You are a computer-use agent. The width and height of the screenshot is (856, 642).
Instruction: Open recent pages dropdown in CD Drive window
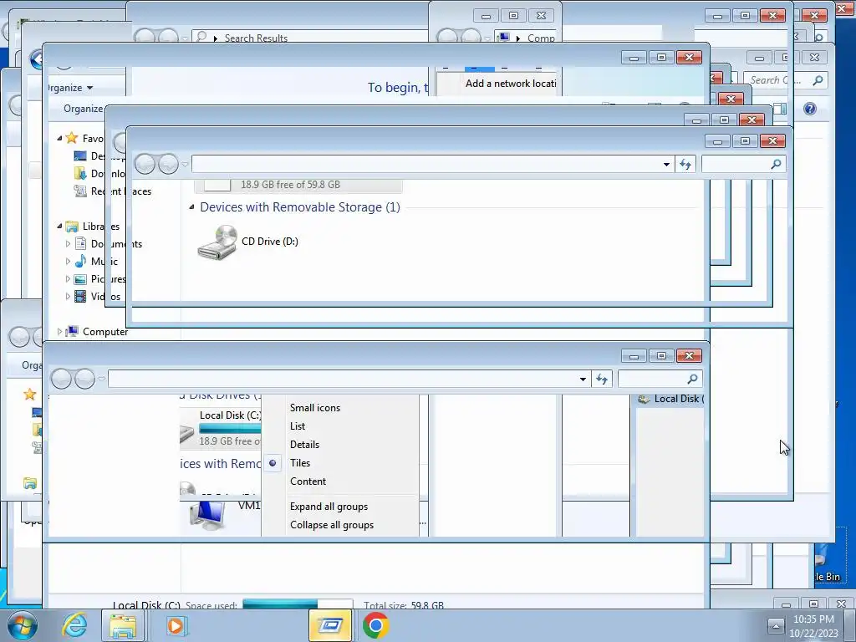tap(185, 165)
